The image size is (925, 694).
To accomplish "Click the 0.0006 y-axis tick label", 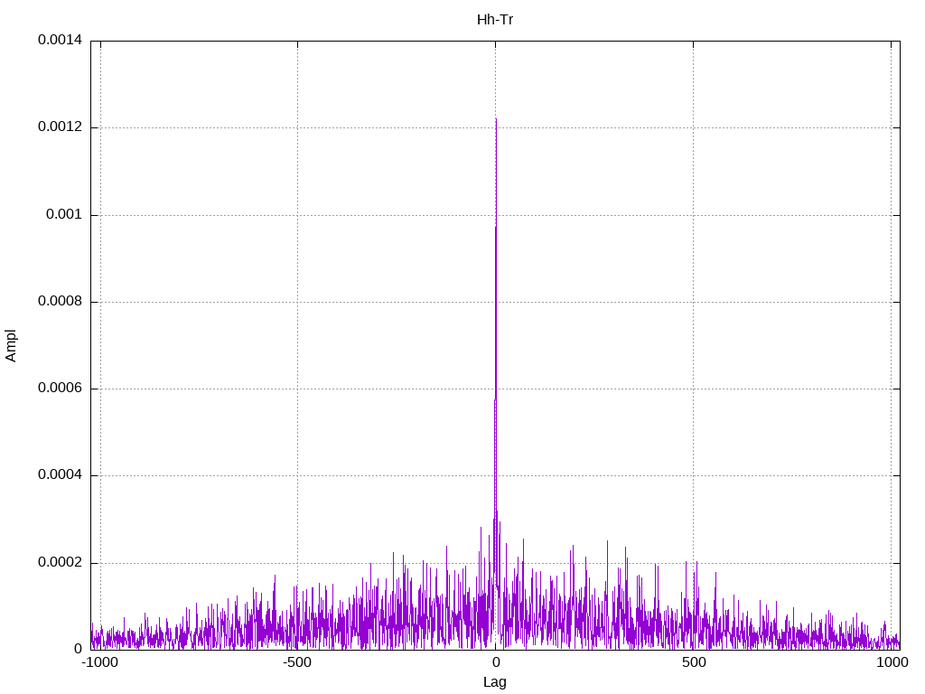I will tap(61, 388).
